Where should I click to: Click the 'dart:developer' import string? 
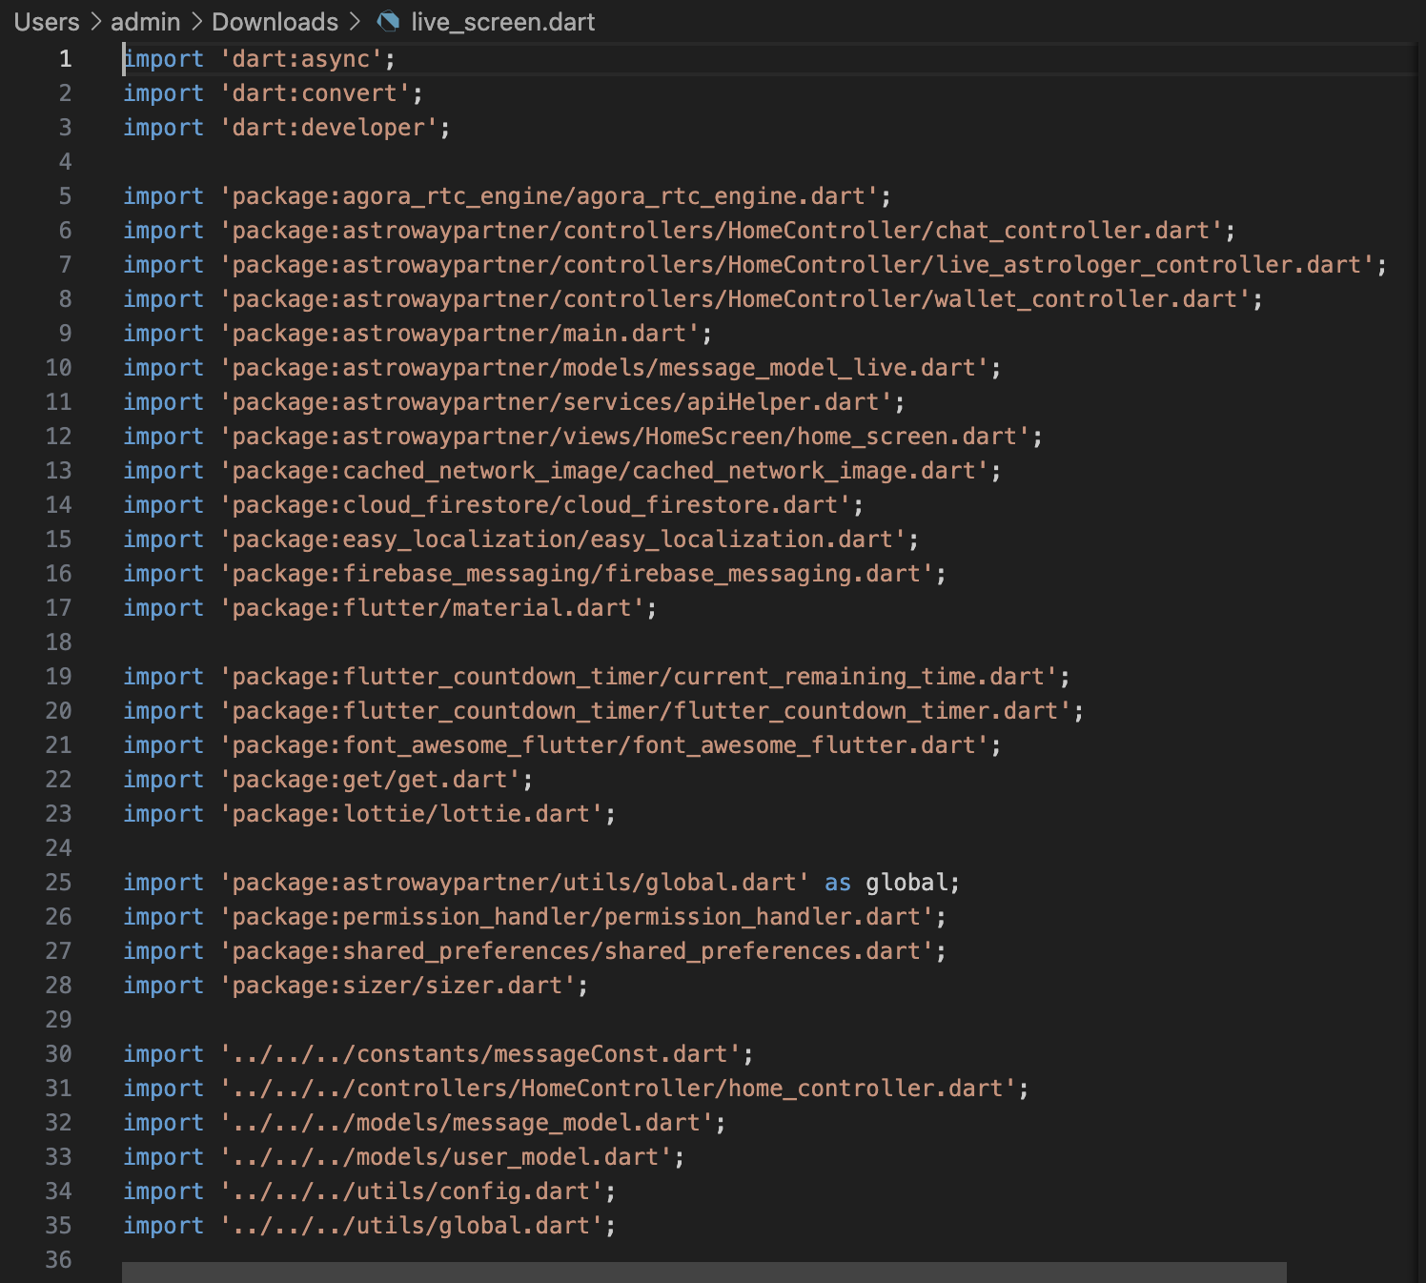pyautogui.click(x=329, y=128)
